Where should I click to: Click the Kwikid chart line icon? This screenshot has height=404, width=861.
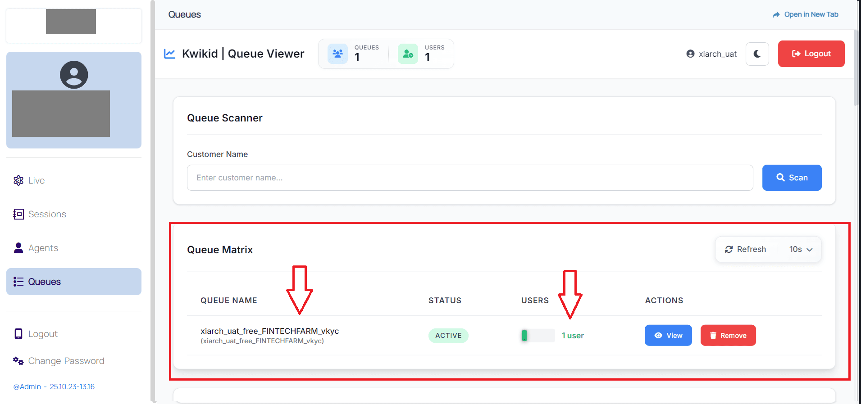click(169, 54)
